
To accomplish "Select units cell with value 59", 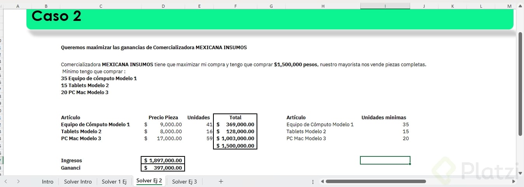I will pos(199,138).
